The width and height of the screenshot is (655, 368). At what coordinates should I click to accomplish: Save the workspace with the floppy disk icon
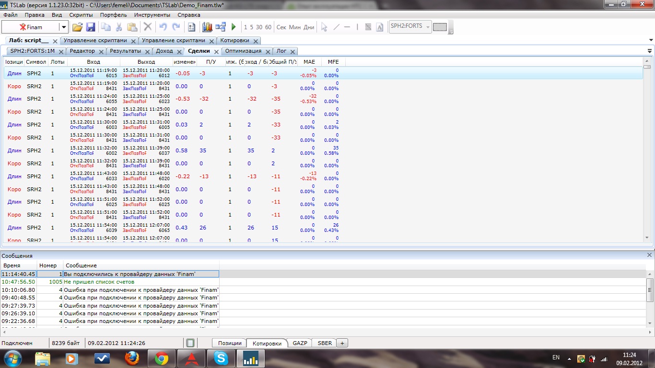click(91, 27)
